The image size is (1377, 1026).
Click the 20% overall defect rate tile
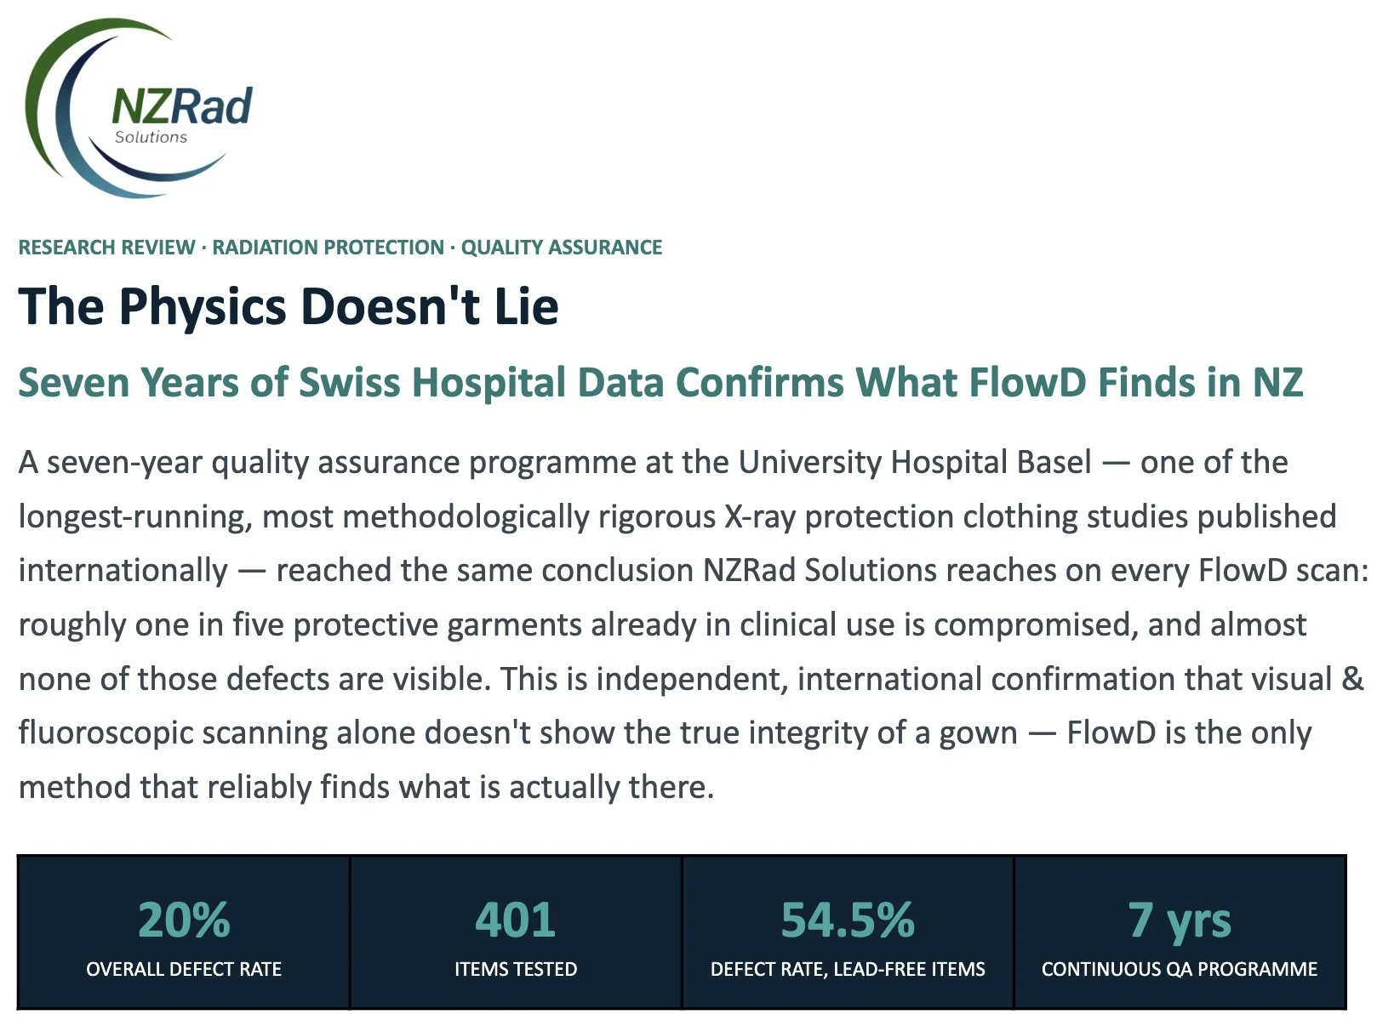184,932
